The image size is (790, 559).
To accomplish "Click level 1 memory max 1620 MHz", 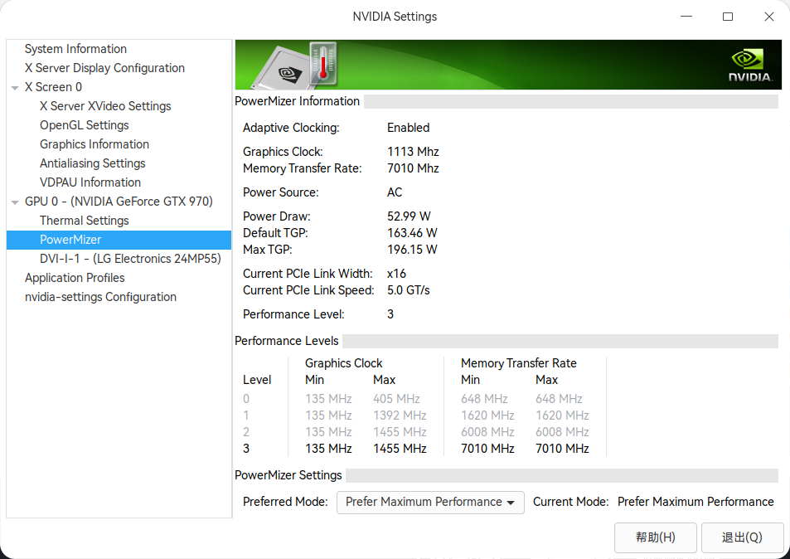I will click(562, 416).
